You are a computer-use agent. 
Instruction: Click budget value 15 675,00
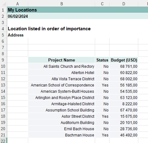pos(124,116)
